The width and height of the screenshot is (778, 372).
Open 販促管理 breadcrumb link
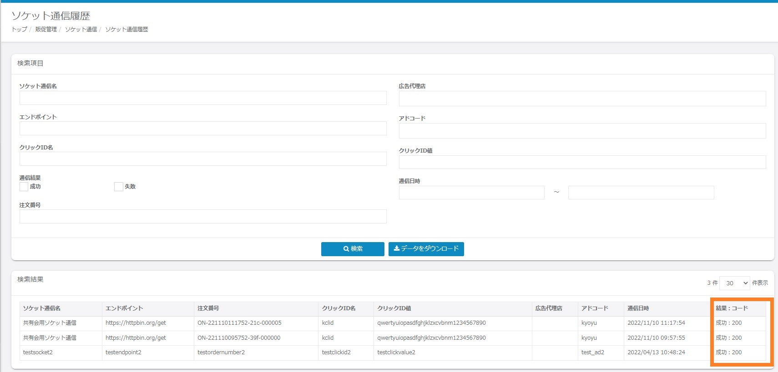point(46,30)
